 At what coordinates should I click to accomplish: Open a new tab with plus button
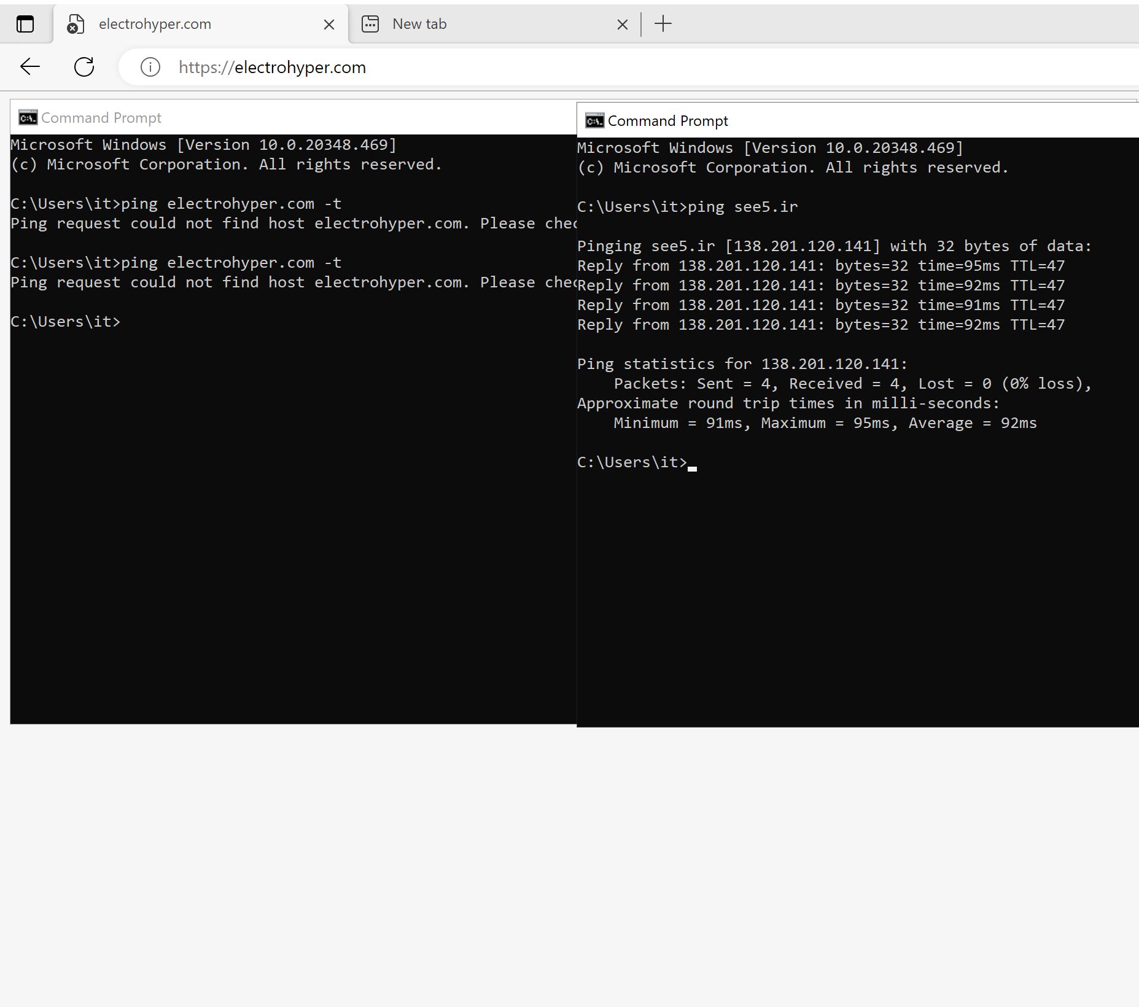pos(663,25)
